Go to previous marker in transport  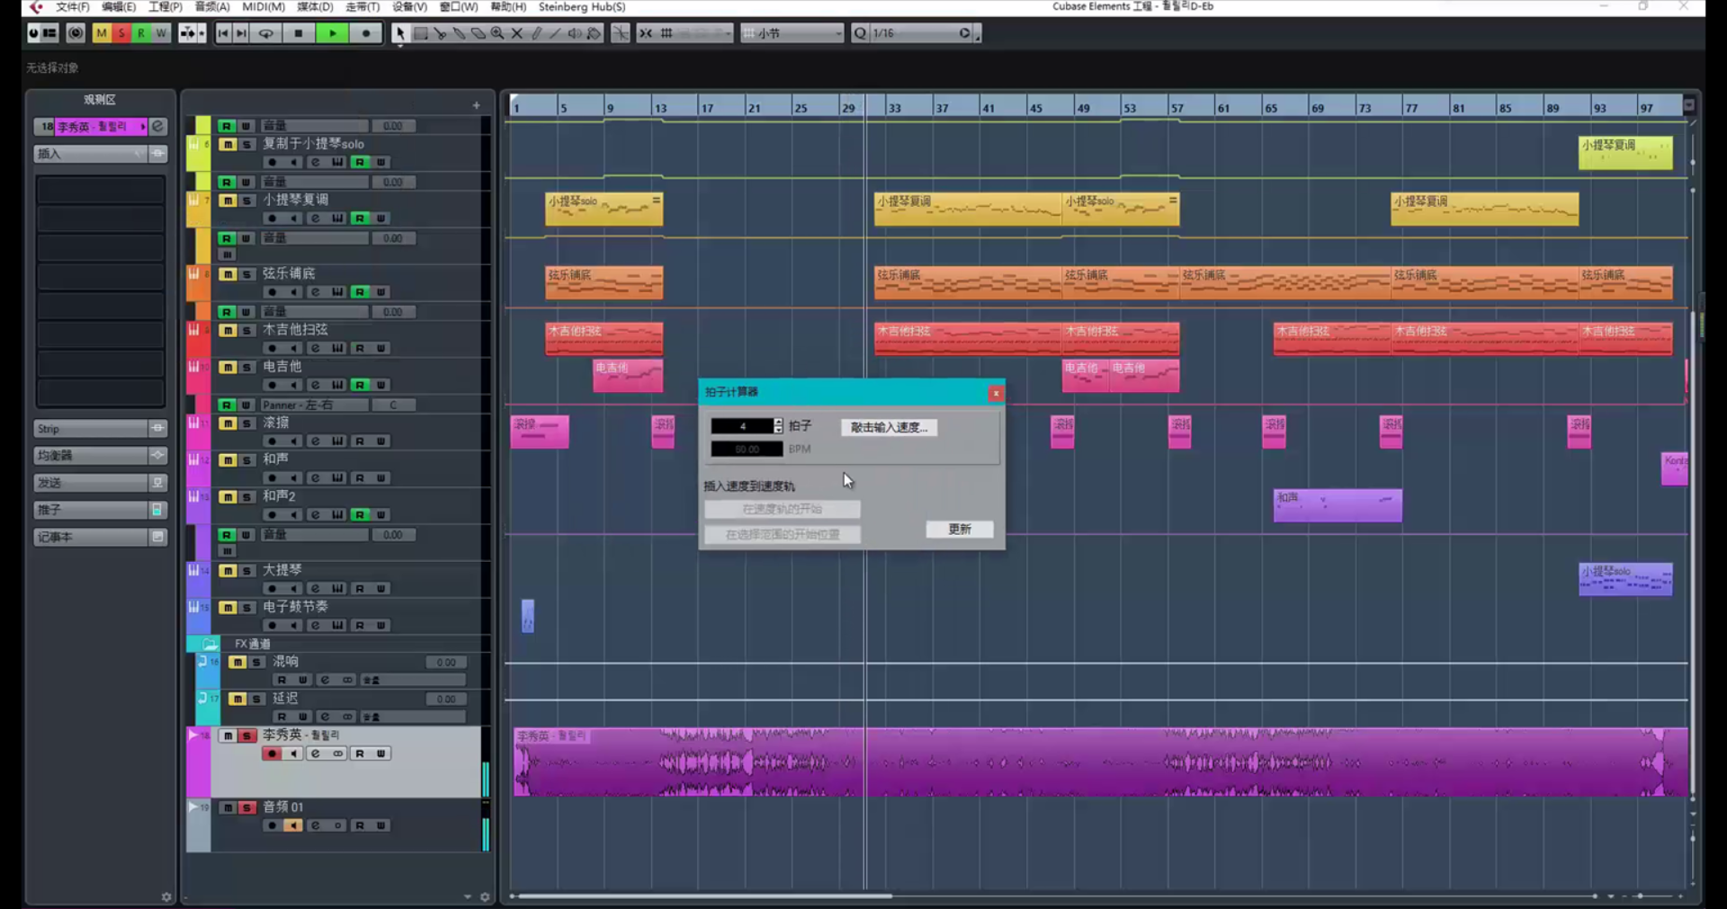coord(223,33)
